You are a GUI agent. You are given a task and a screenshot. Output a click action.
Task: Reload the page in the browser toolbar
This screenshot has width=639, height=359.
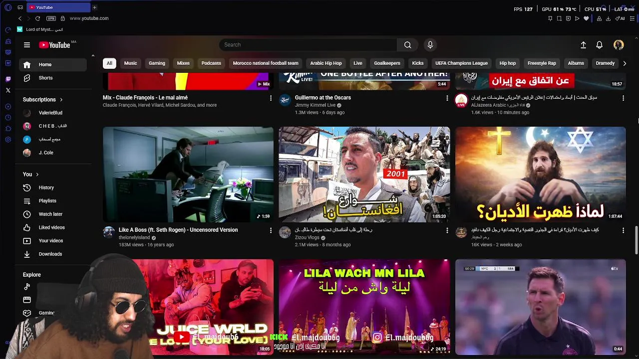pos(37,18)
